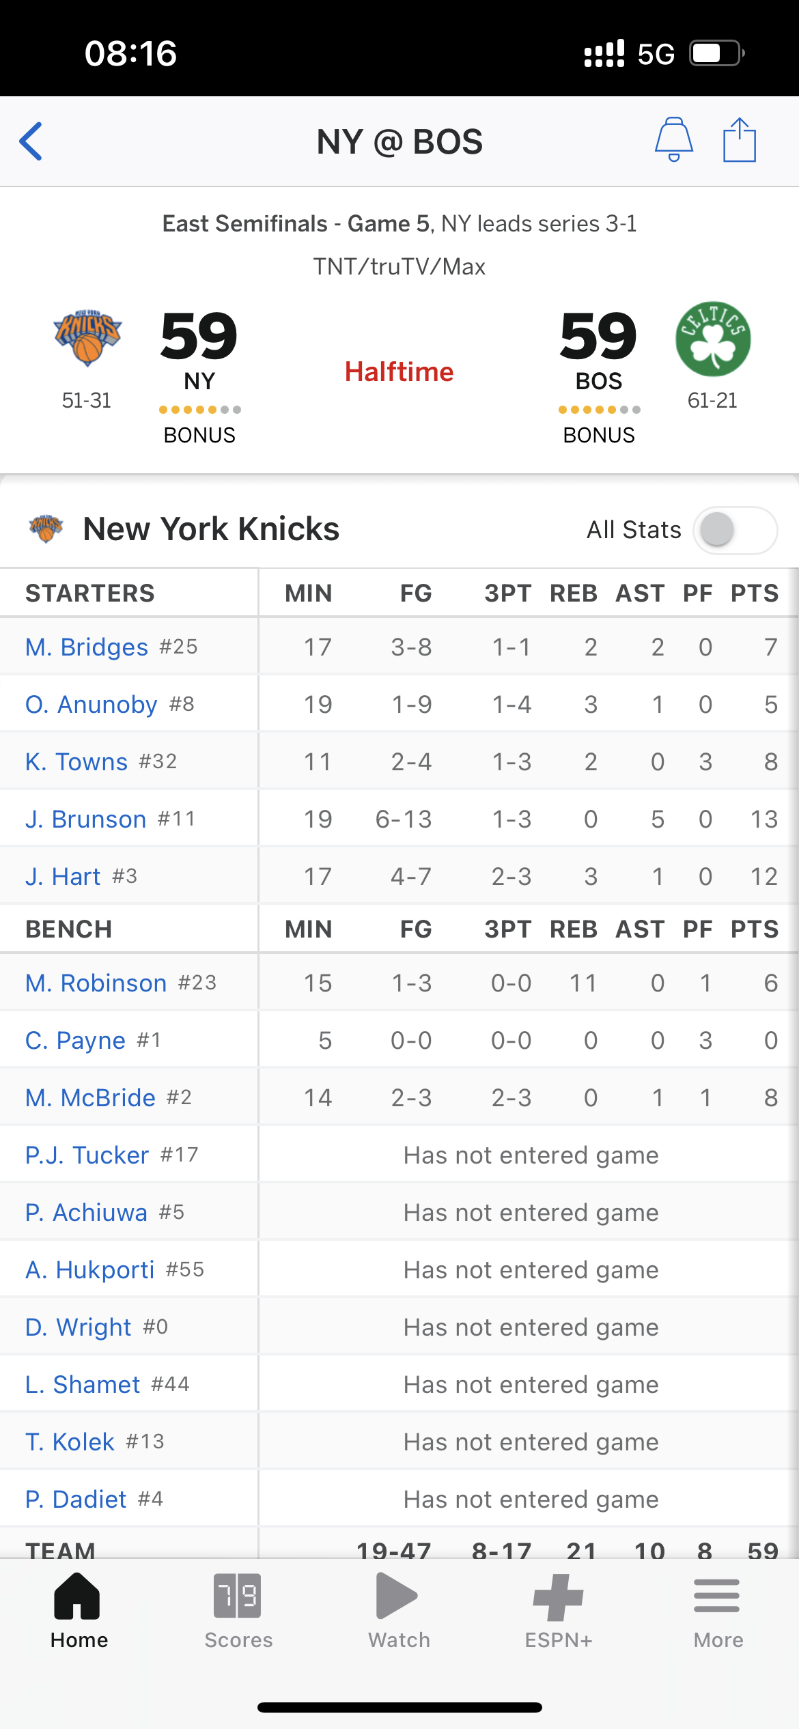The width and height of the screenshot is (799, 1729).
Task: Tap the back chevron arrow
Action: [x=31, y=141]
